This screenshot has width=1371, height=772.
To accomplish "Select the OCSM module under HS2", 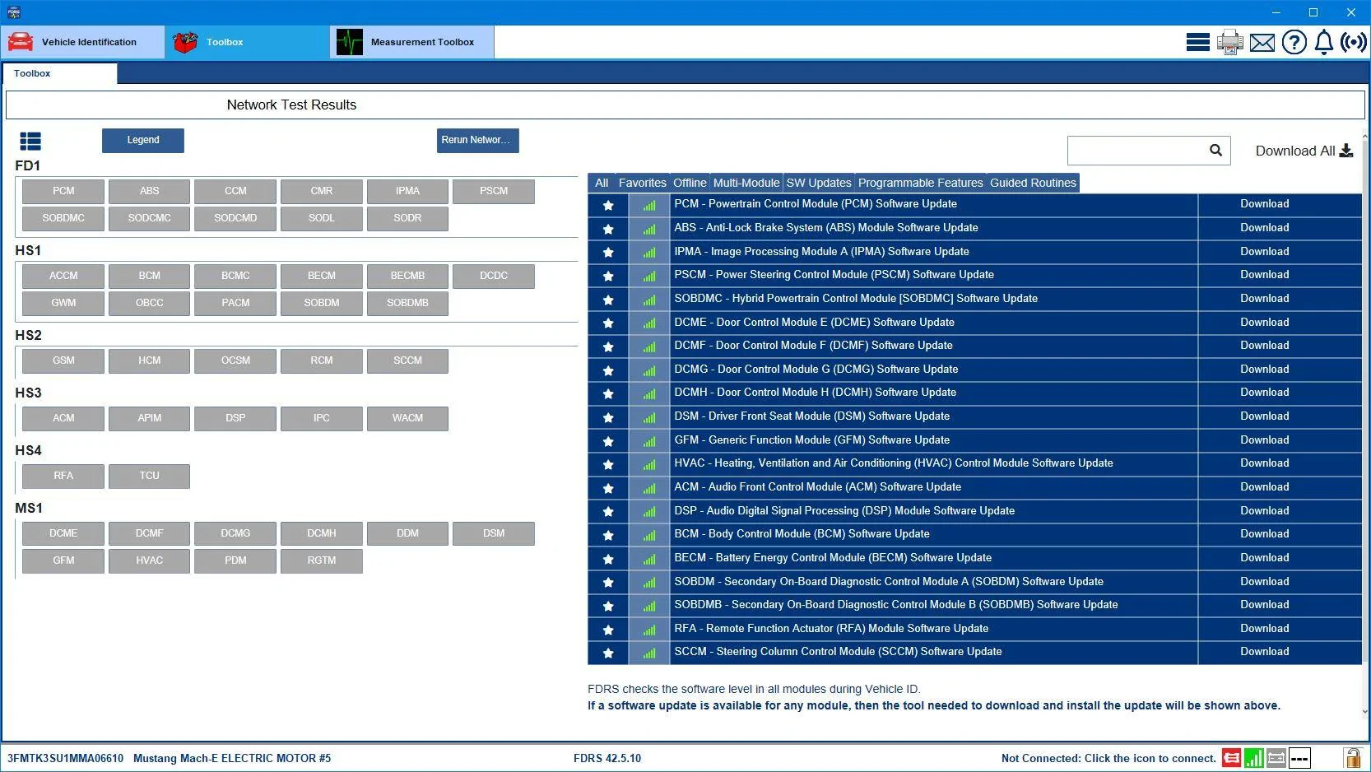I will pyautogui.click(x=235, y=360).
